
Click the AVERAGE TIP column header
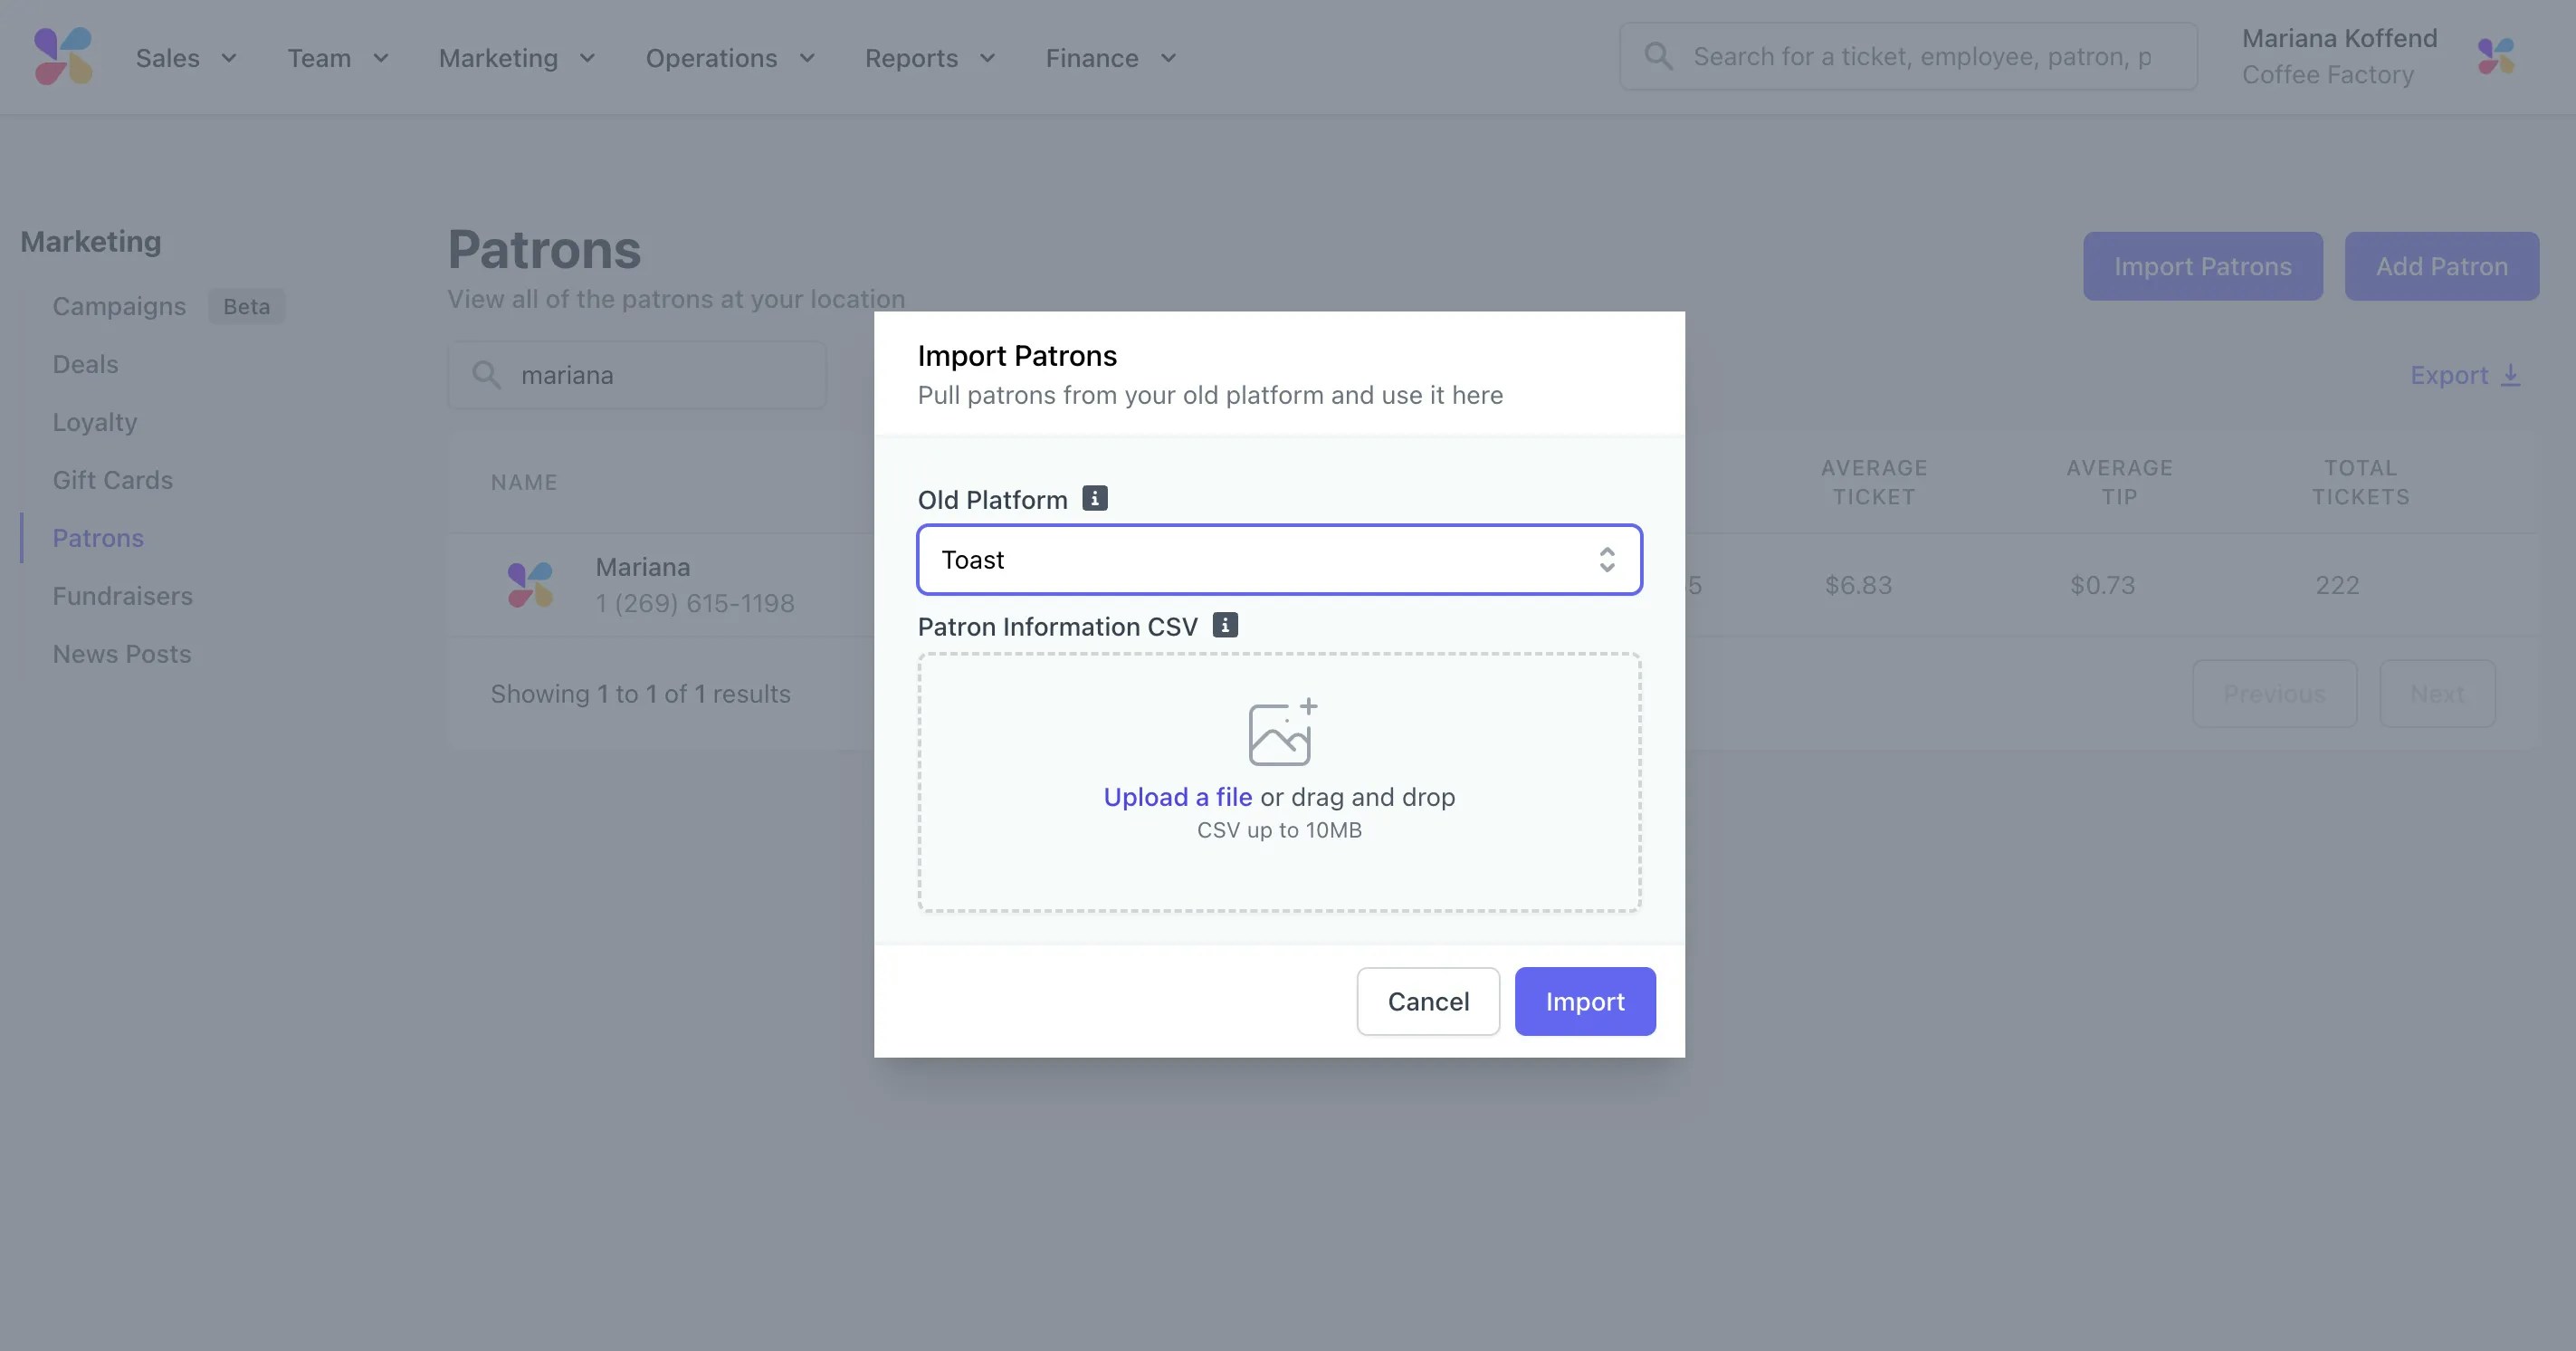(x=2119, y=483)
